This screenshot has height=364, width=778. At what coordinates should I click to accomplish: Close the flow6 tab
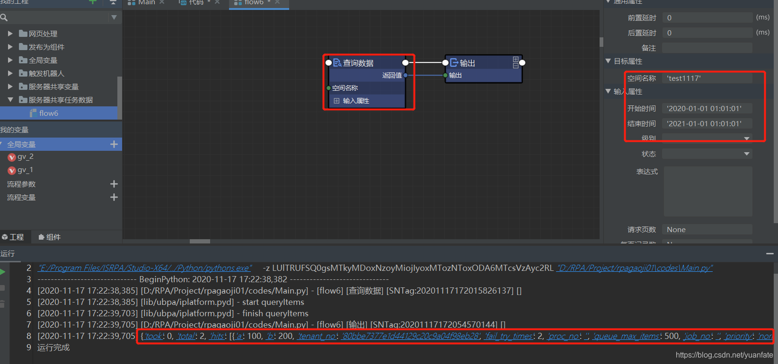278,2
